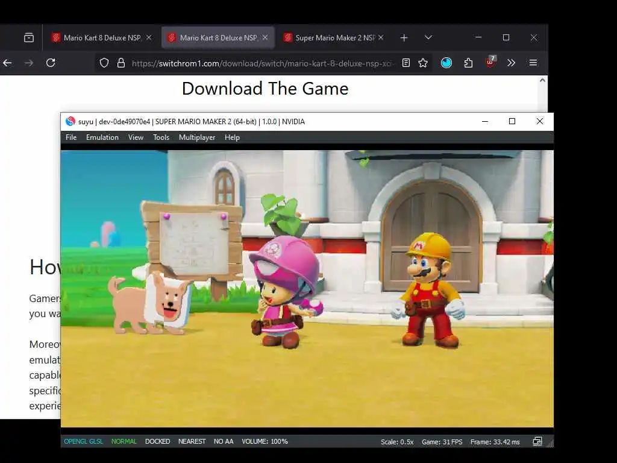This screenshot has height=463, width=617.
Task: Open the Tools menu in suyu
Action: 161,137
